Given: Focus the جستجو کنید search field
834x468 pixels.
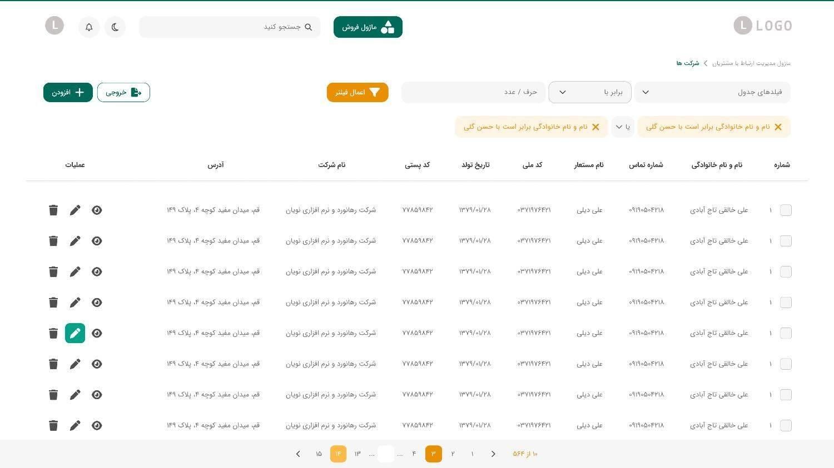Looking at the screenshot, I should pos(230,27).
